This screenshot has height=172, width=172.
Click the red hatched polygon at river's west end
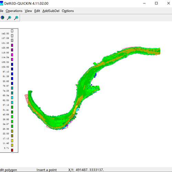27,98
